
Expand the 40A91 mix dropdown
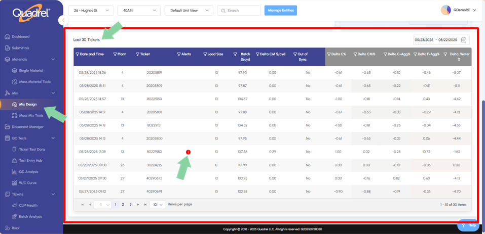138,10
